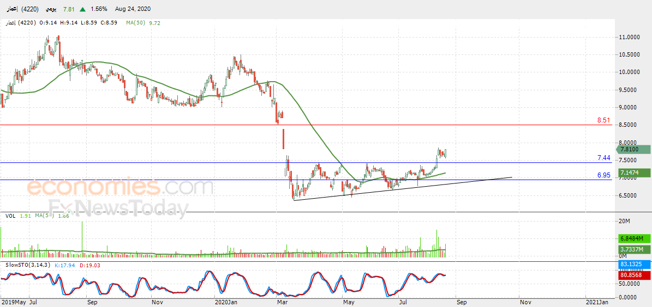Click the 6.5000 price axis label
Viewport: 652px width, 307px height.
tap(629, 195)
